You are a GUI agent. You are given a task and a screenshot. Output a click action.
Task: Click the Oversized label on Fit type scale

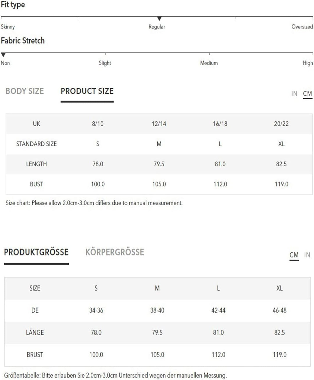pos(302,27)
